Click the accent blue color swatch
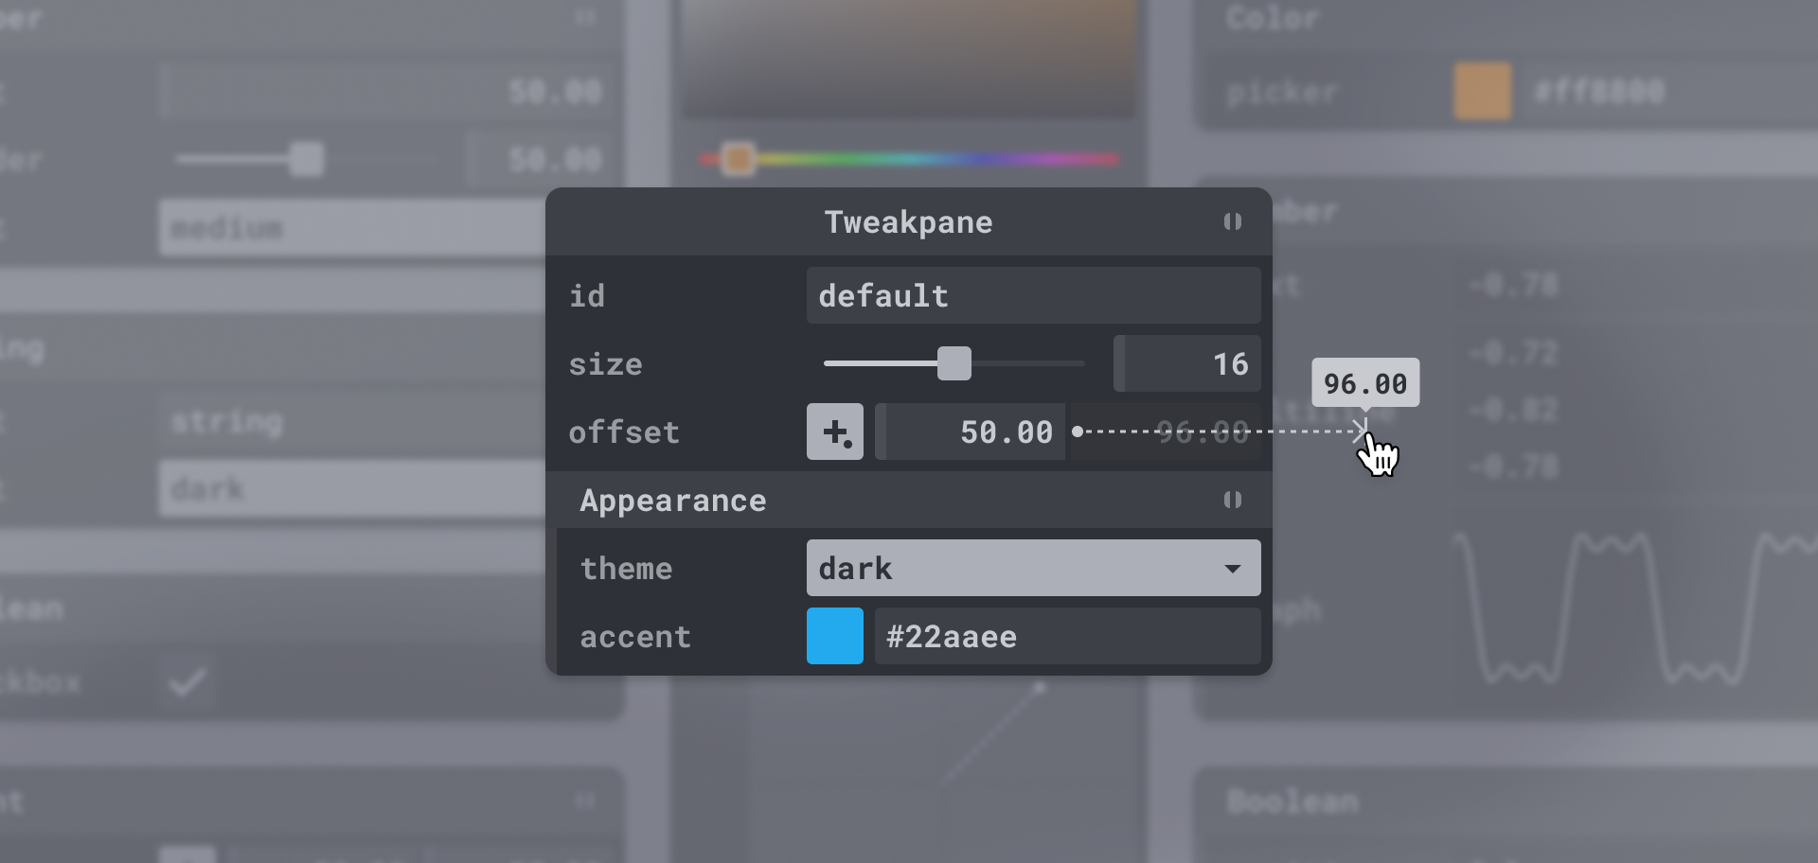This screenshot has width=1818, height=863. tap(835, 636)
